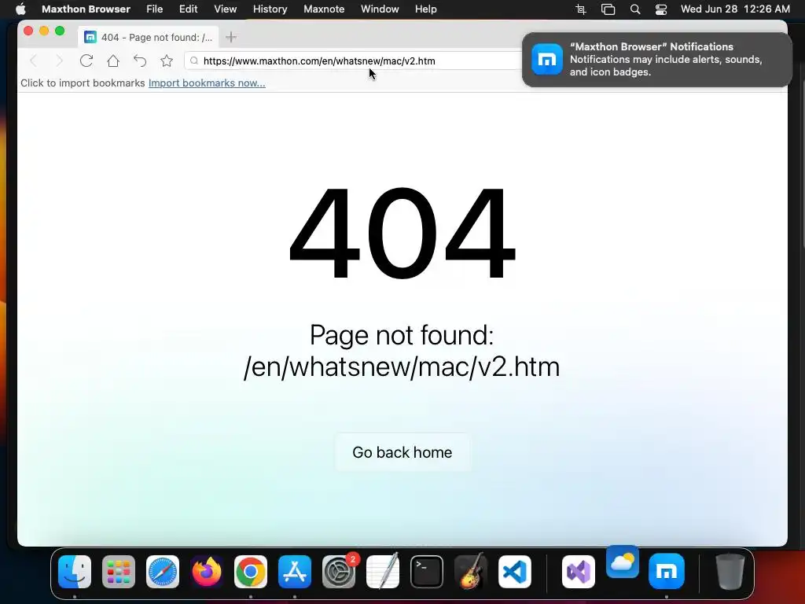
Task: Launch Visual Studio Code from the Dock
Action: click(x=515, y=572)
